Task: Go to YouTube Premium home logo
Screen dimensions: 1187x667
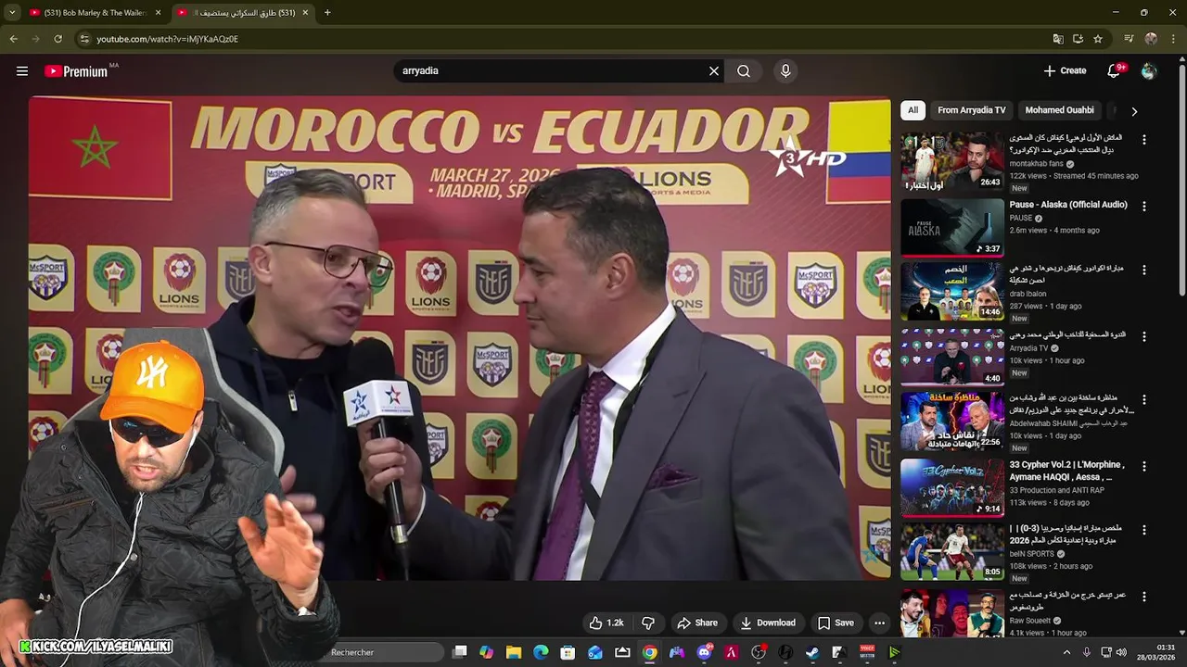Action: tap(76, 71)
